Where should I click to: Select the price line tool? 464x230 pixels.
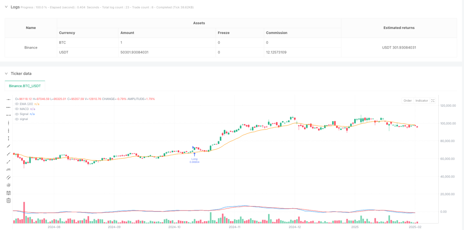click(9, 169)
